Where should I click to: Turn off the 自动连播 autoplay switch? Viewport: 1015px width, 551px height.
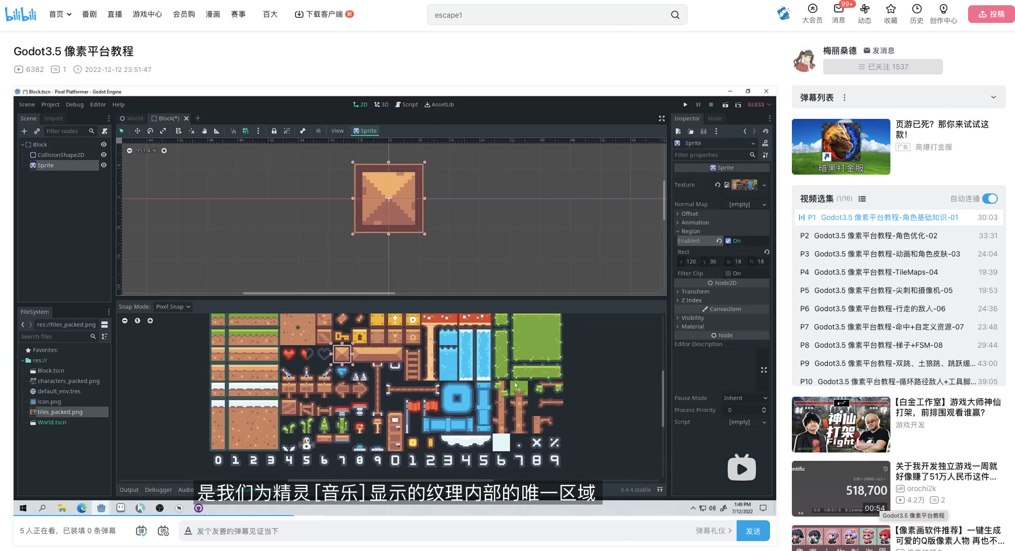989,199
